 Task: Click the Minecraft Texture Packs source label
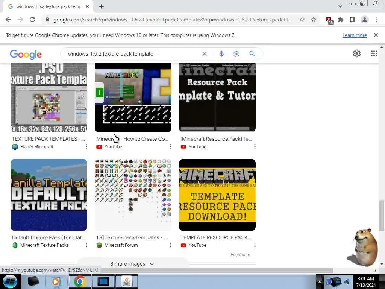tap(44, 245)
